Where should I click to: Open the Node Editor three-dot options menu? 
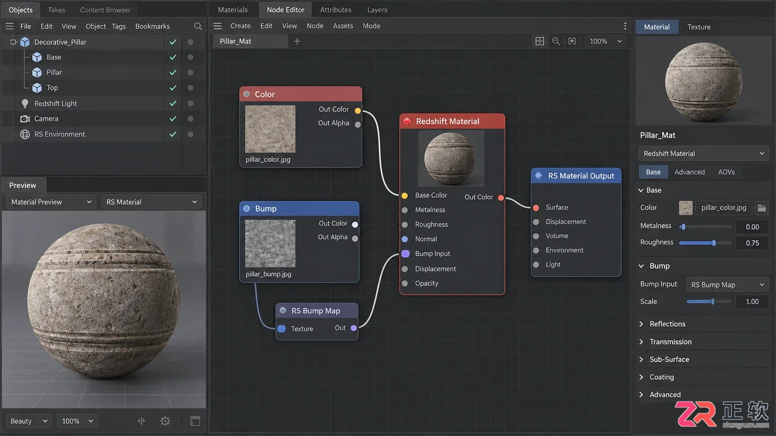pos(625,26)
